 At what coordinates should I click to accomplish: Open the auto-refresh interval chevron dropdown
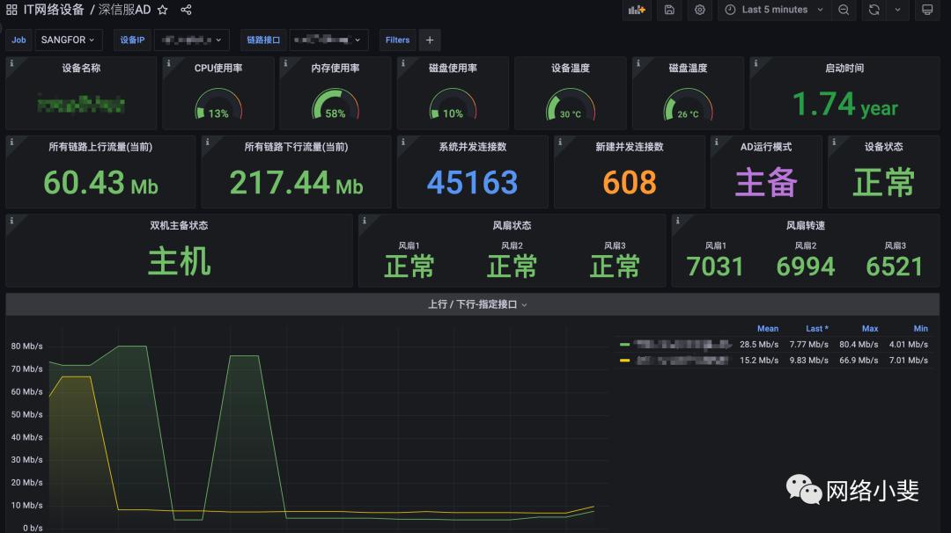click(897, 10)
